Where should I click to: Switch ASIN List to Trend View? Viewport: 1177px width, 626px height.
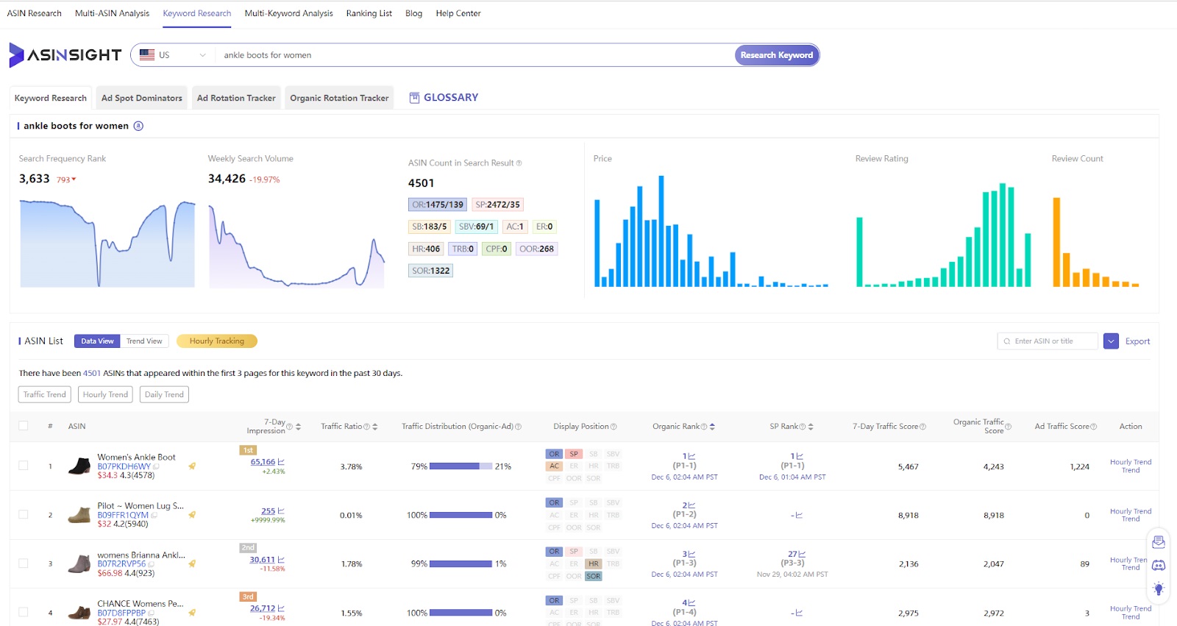click(144, 341)
